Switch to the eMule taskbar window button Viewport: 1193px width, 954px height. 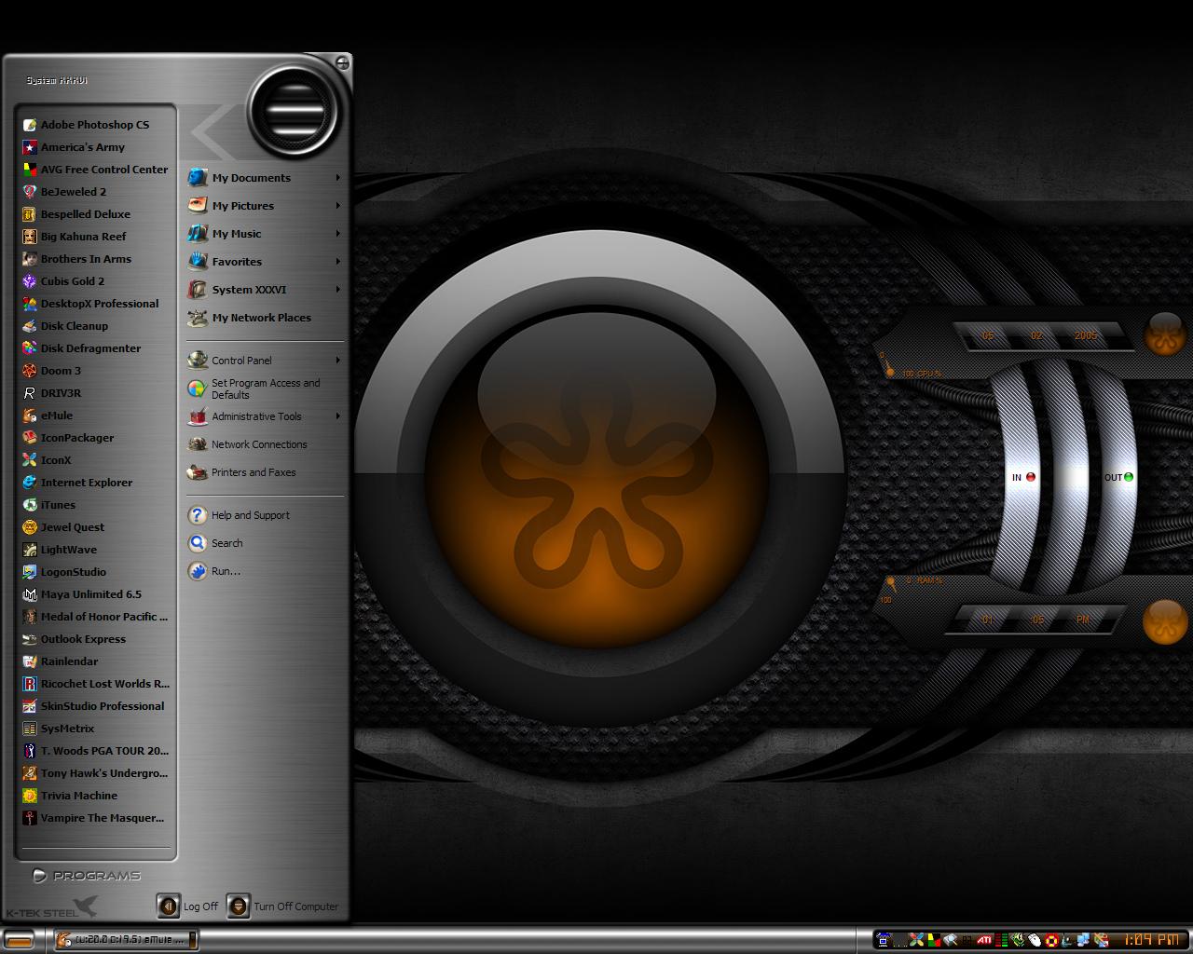pos(126,939)
